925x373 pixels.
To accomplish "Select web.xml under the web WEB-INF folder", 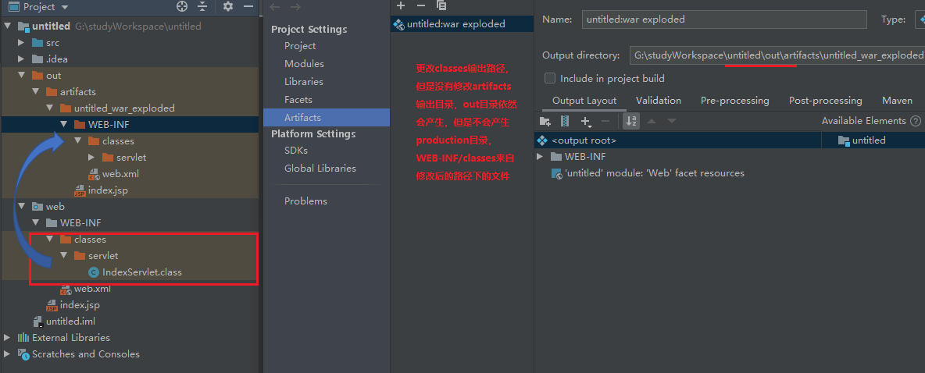I will click(85, 289).
